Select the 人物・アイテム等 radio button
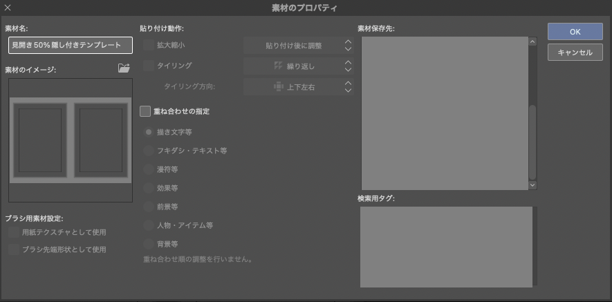Screen dimensions: 612x302 tap(148, 225)
